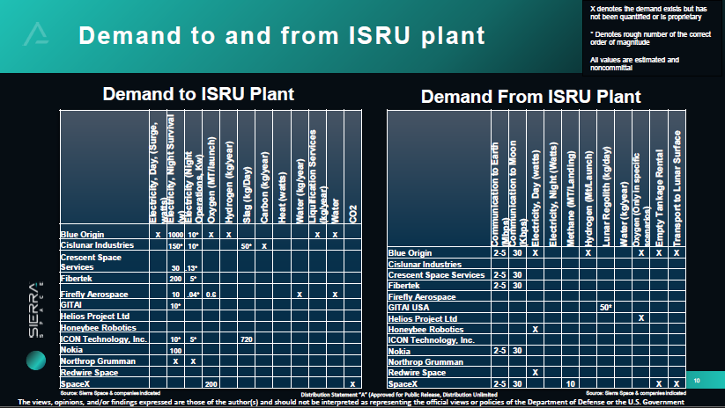
Task: Click the '30' cell in Fibertek row of Demand From
Action: [517, 286]
